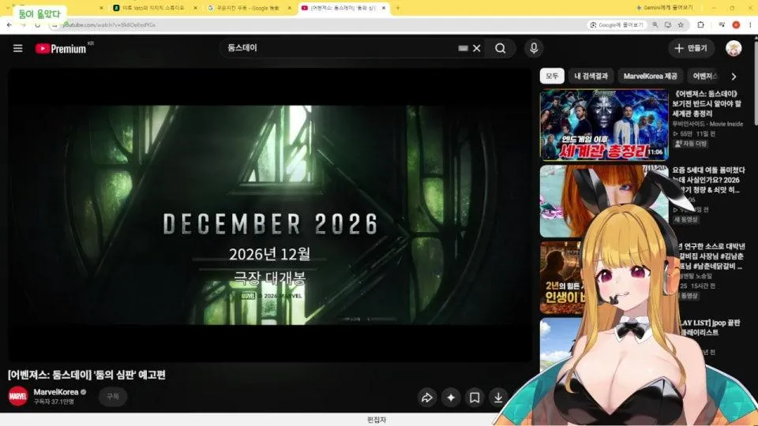Open title 《어벤져스: 둠스데이》 보기전 반드시
Screen dimensions: 758x426
pyautogui.click(x=706, y=103)
